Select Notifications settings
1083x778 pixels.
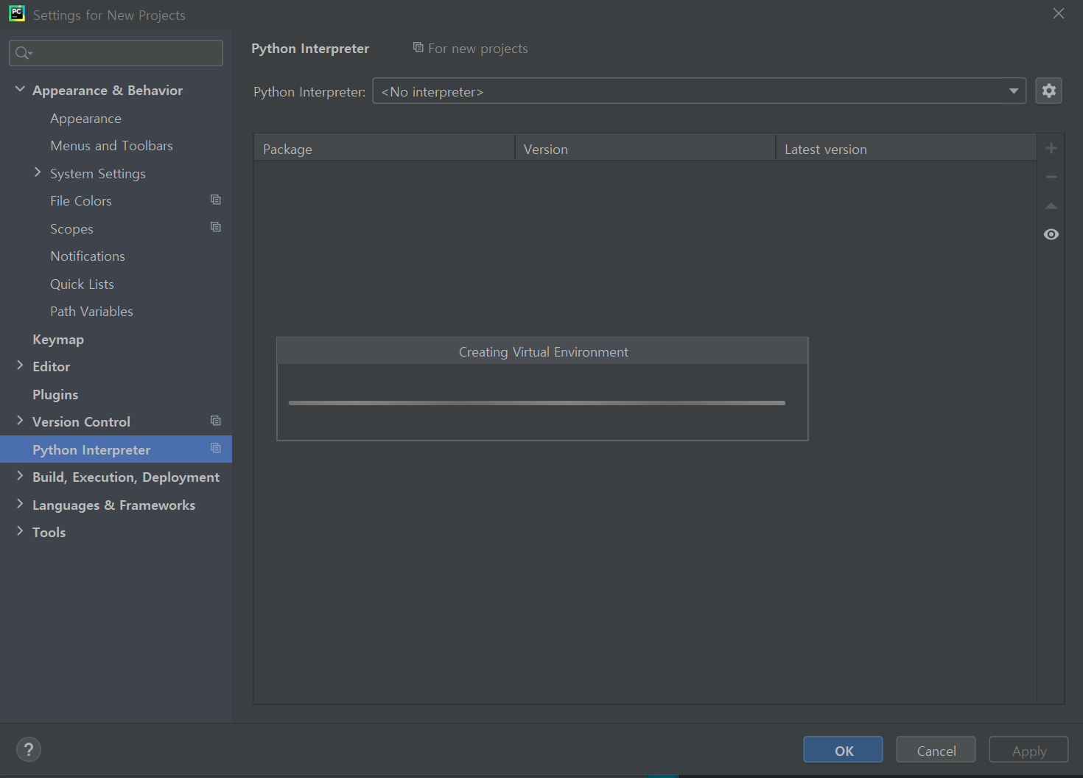coord(88,256)
